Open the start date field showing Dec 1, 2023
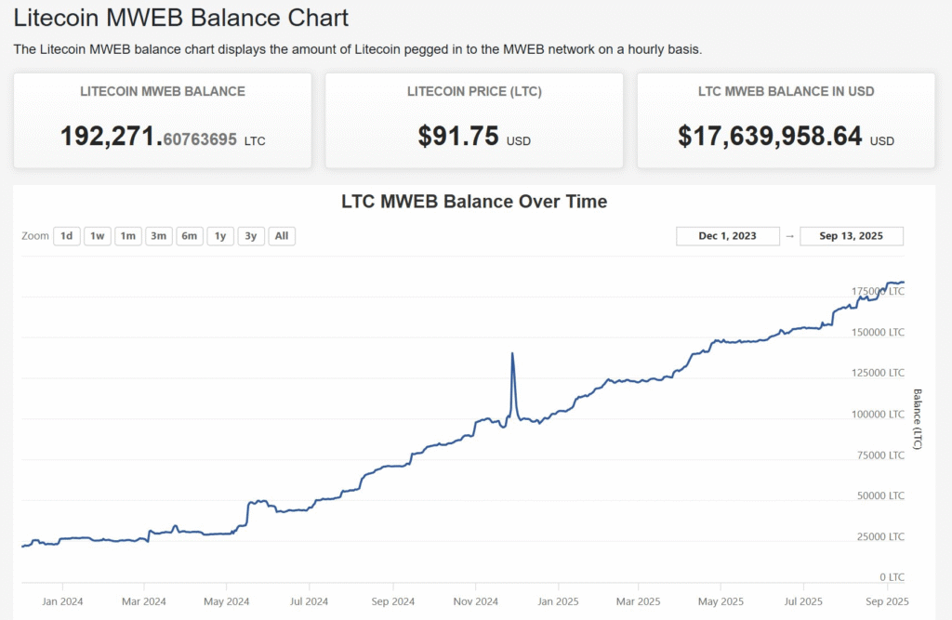This screenshot has height=620, width=952. coord(727,236)
